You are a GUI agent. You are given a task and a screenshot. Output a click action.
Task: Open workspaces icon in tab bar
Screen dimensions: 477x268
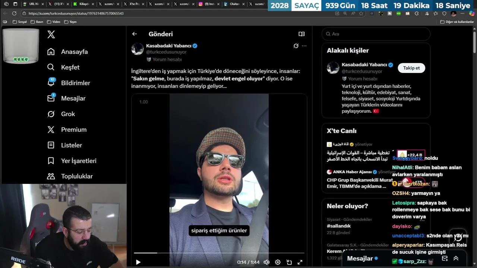click(x=6, y=4)
